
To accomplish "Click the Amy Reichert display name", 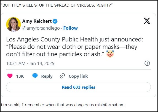I will (37, 21).
